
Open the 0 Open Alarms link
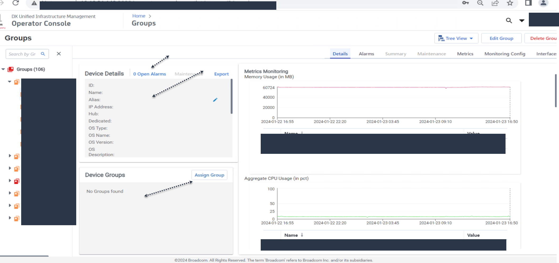pyautogui.click(x=150, y=74)
